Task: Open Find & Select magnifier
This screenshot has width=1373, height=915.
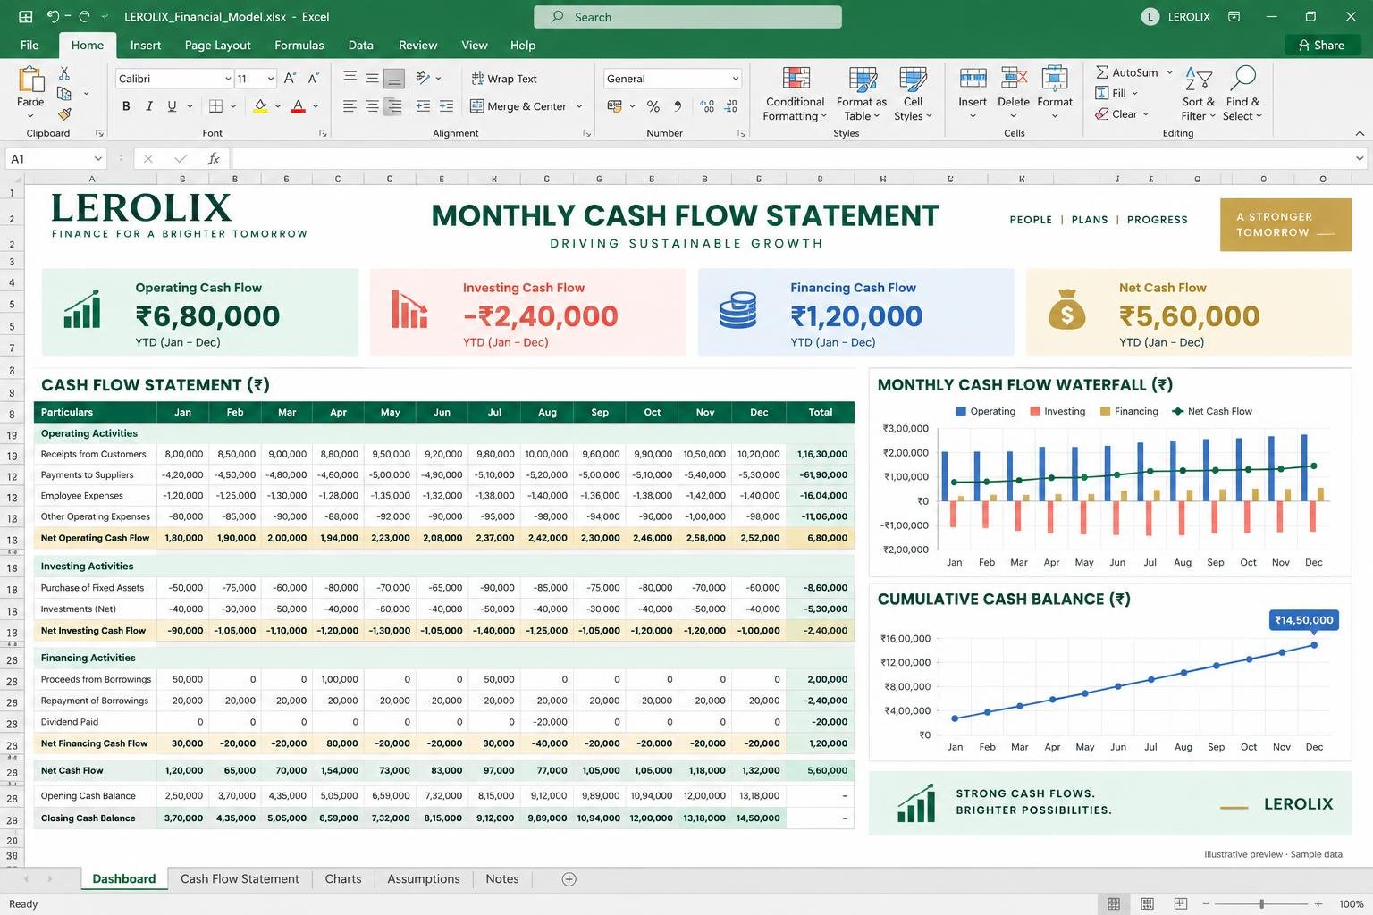Action: (x=1242, y=93)
